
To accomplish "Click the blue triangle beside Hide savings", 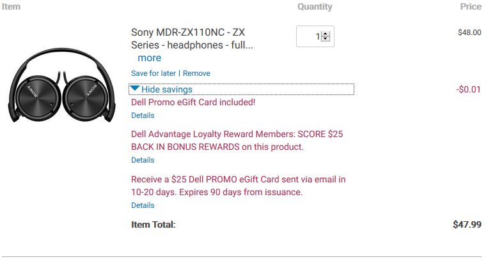I will click(x=135, y=89).
